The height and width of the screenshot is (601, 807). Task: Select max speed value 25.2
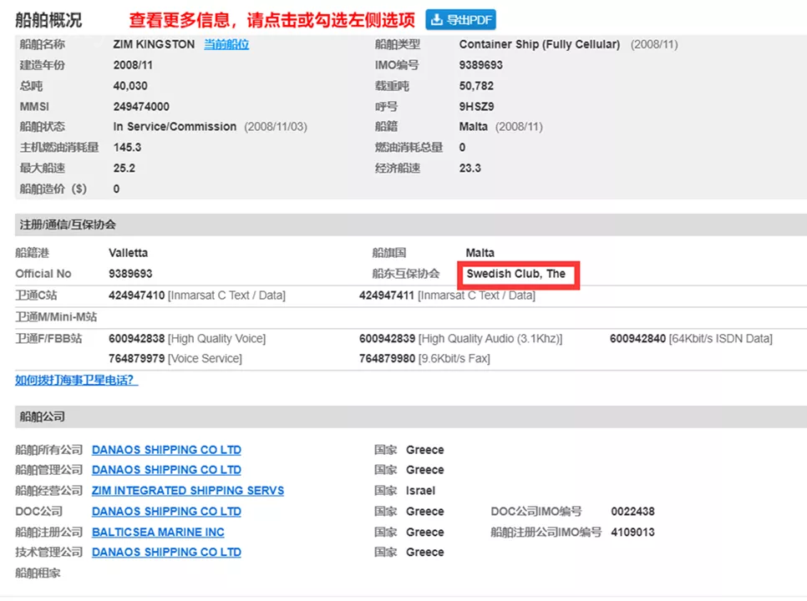124,168
